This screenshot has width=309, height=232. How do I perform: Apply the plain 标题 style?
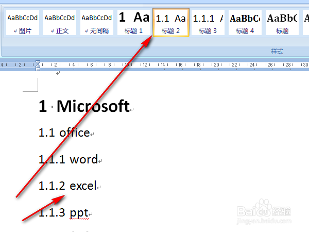[282, 23]
